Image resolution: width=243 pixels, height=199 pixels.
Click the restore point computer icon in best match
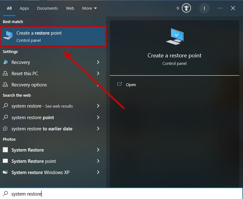[x=8, y=35]
